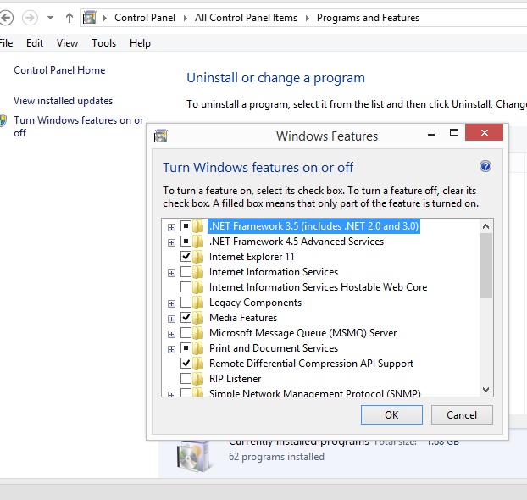Toggle .NET Framework 3.5 checkbox
527x500 pixels.
coord(186,225)
